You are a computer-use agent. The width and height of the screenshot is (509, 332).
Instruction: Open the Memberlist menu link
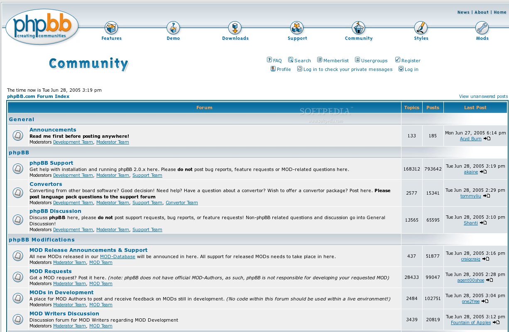pos(336,61)
